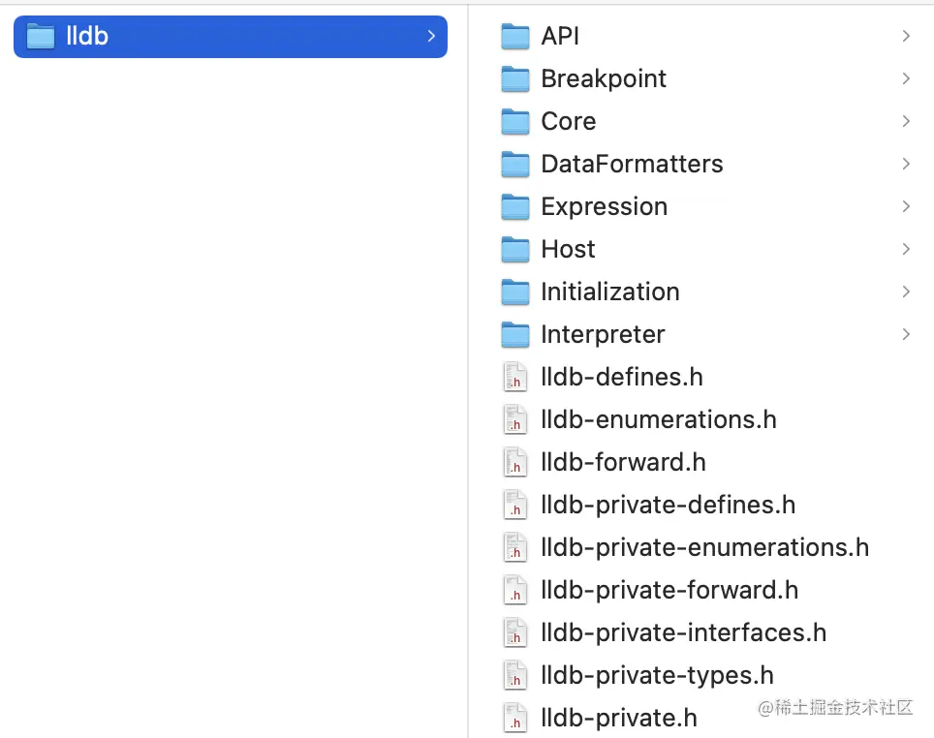This screenshot has height=738, width=934.
Task: Click the chevron on the lldb row
Action: tap(430, 37)
